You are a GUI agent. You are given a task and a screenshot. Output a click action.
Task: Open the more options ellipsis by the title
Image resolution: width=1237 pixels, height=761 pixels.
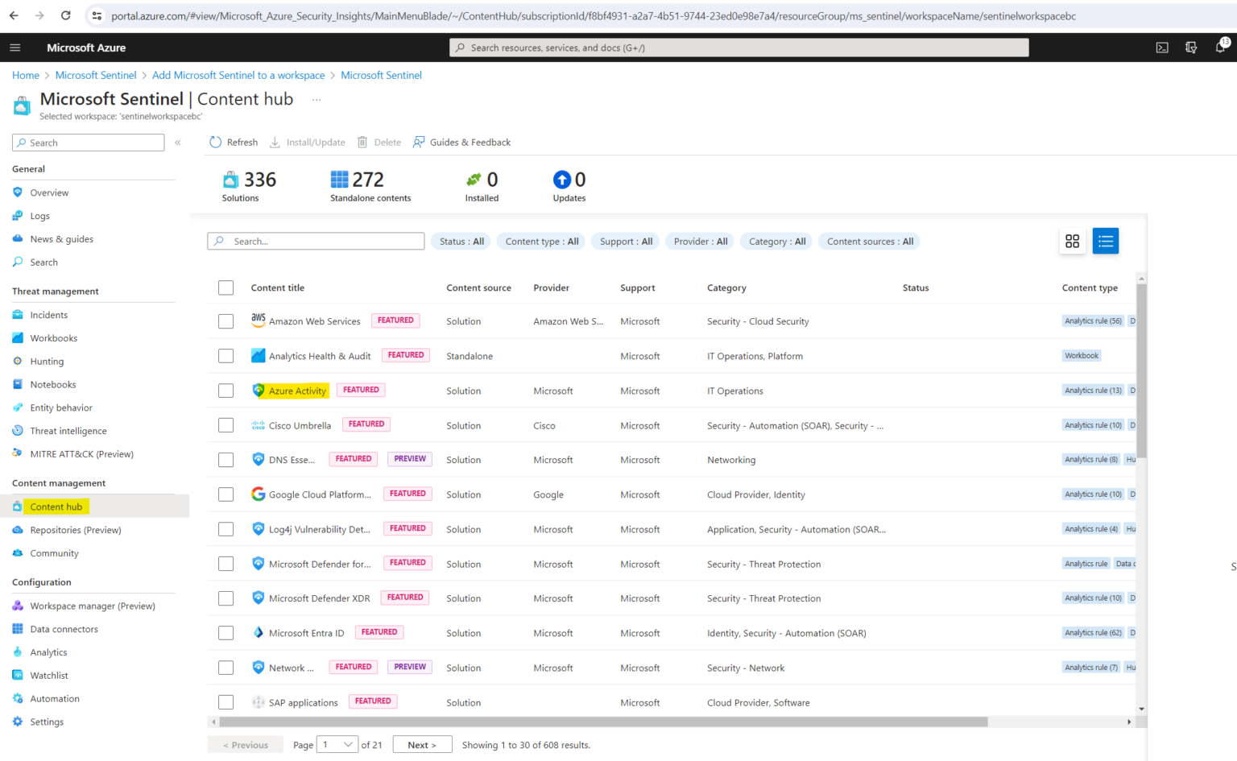316,100
